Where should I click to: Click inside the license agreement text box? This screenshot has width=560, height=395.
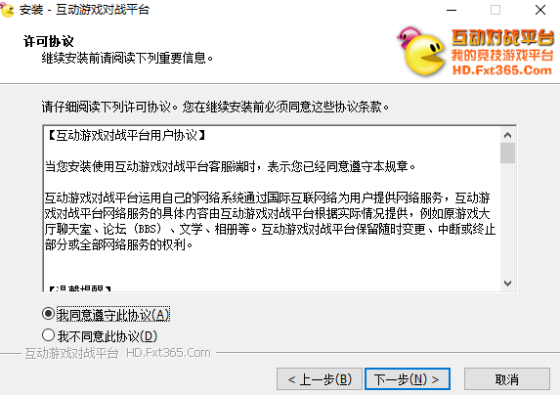[272, 208]
